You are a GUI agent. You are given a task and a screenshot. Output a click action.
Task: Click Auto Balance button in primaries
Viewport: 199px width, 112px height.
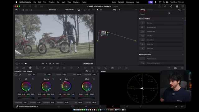click(16, 75)
